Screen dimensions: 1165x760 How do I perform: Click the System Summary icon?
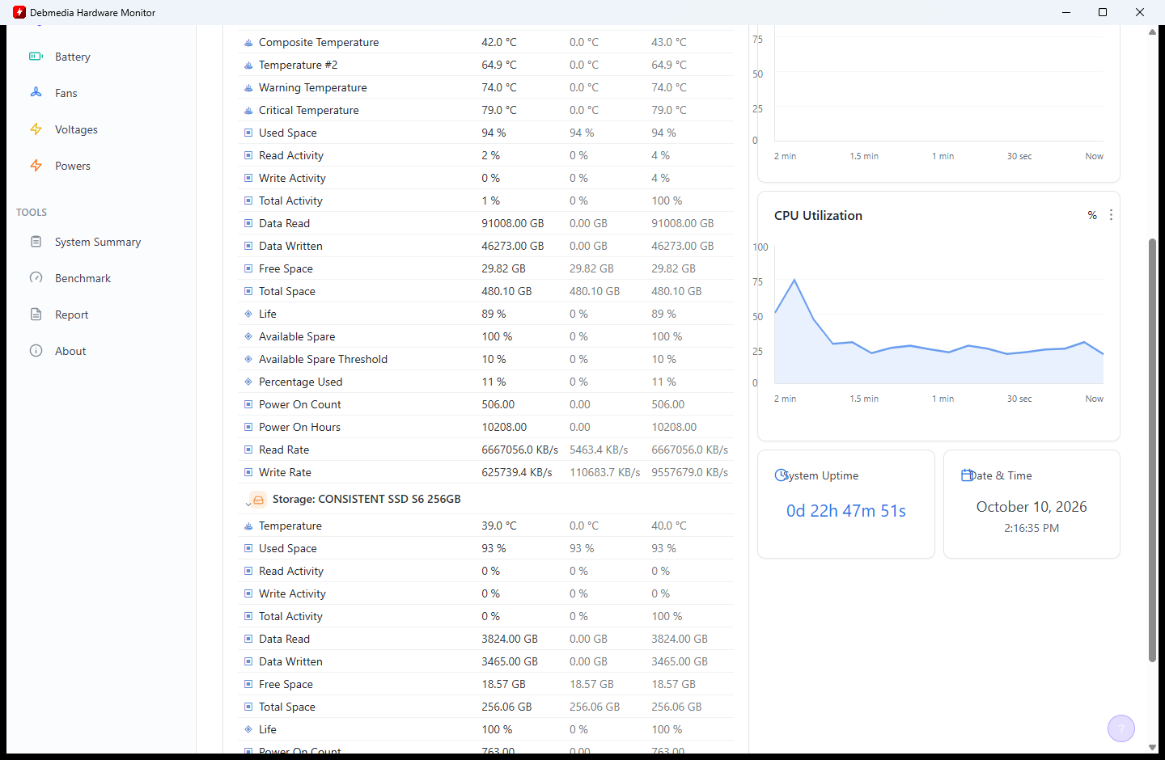click(x=36, y=242)
